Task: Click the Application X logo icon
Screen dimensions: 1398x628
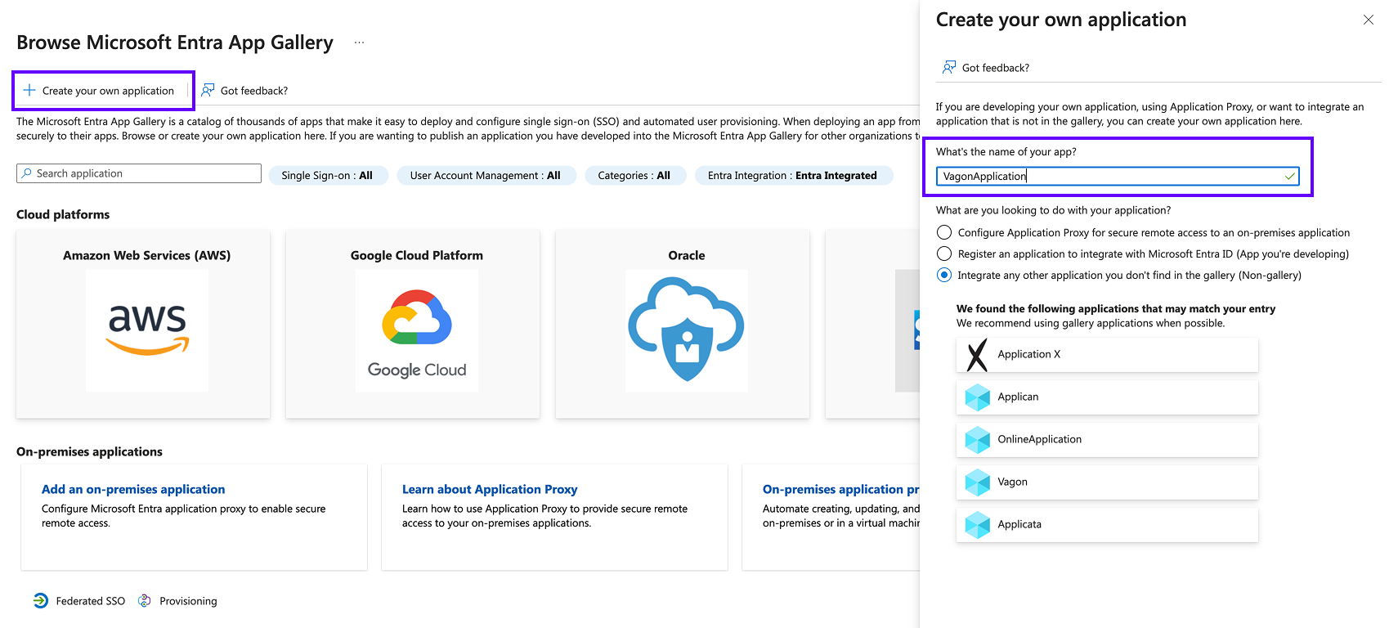Action: pos(977,355)
